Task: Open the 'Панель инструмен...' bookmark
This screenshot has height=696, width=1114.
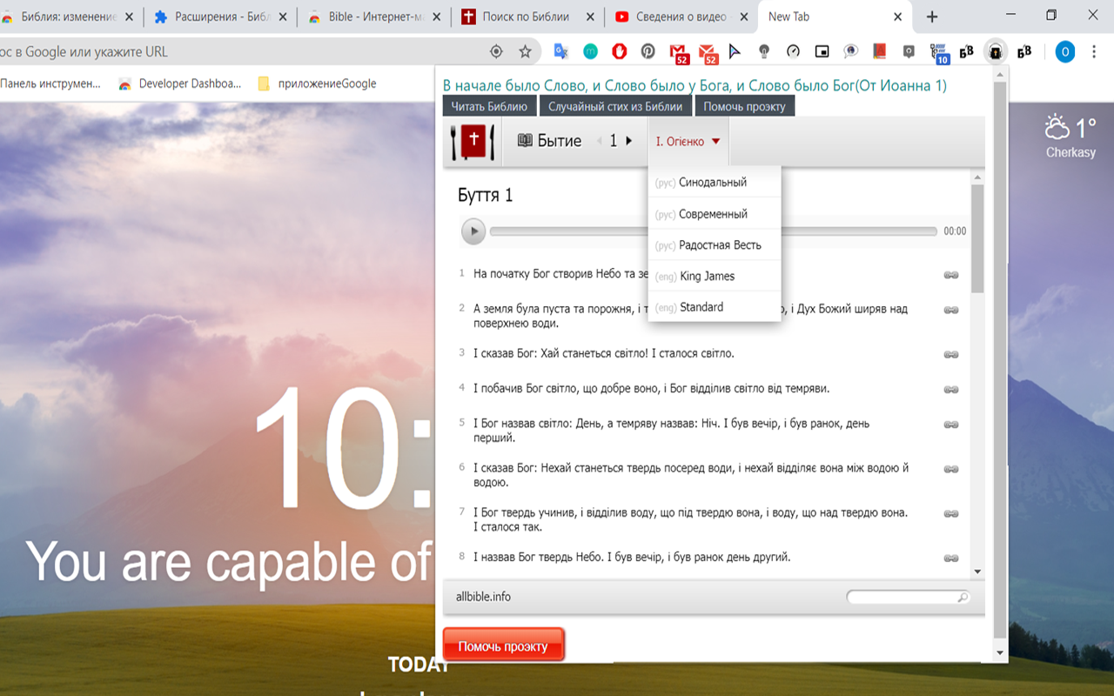Action: coord(50,84)
